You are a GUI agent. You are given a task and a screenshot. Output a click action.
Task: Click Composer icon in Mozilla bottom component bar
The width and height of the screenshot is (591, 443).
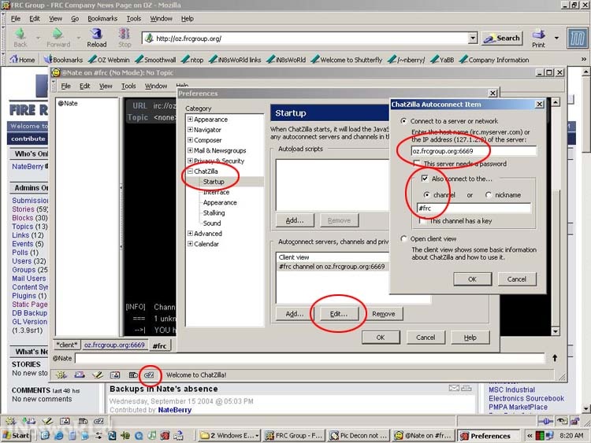point(47,421)
